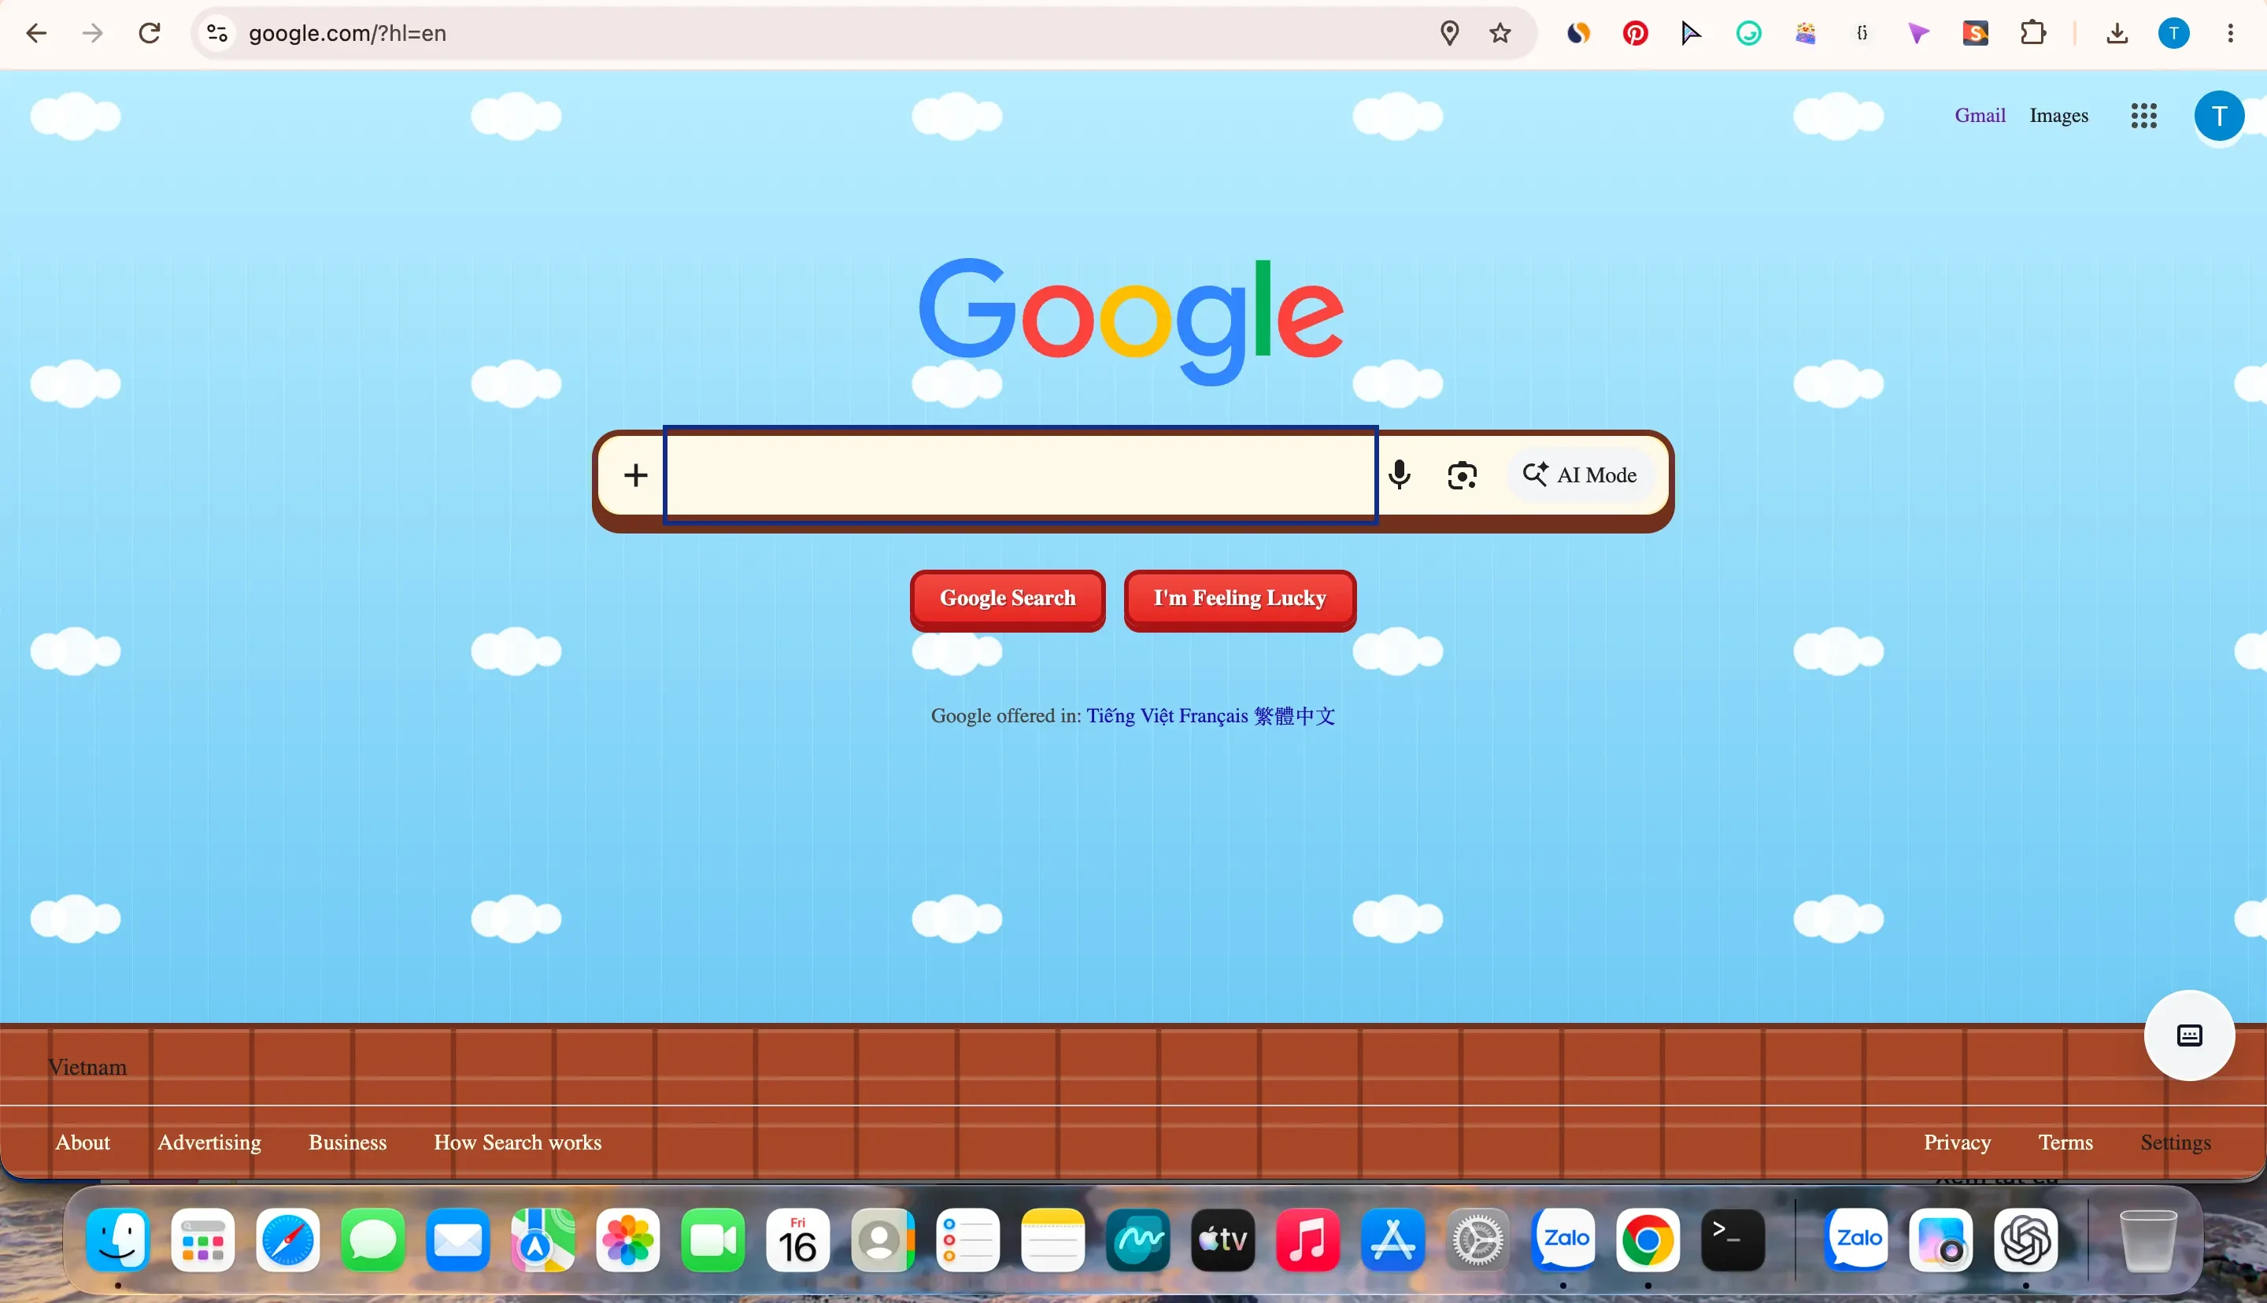Switch Google to Tiếng Việt
This screenshot has height=1303, width=2267.
[1130, 716]
